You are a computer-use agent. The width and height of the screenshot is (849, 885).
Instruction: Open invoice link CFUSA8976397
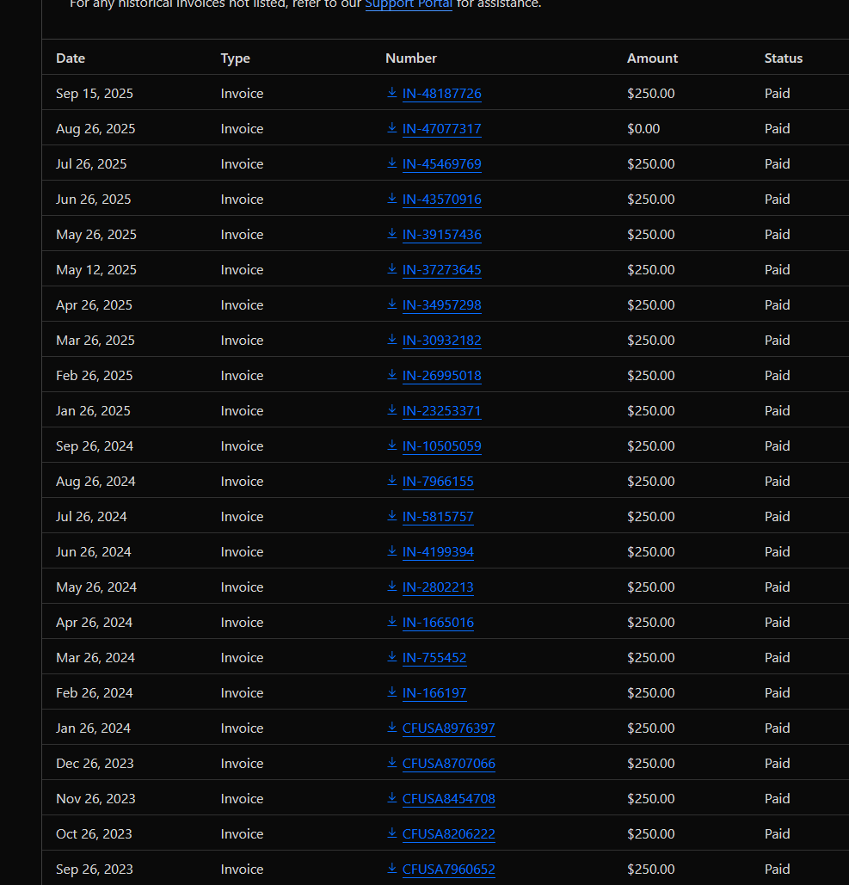click(x=449, y=728)
